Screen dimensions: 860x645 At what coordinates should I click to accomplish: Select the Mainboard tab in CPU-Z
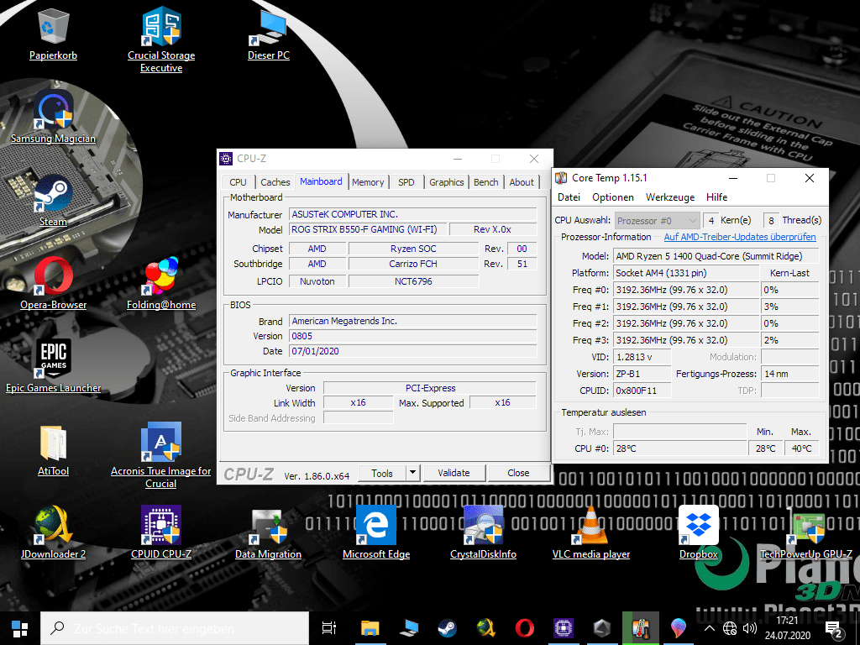pyautogui.click(x=321, y=181)
